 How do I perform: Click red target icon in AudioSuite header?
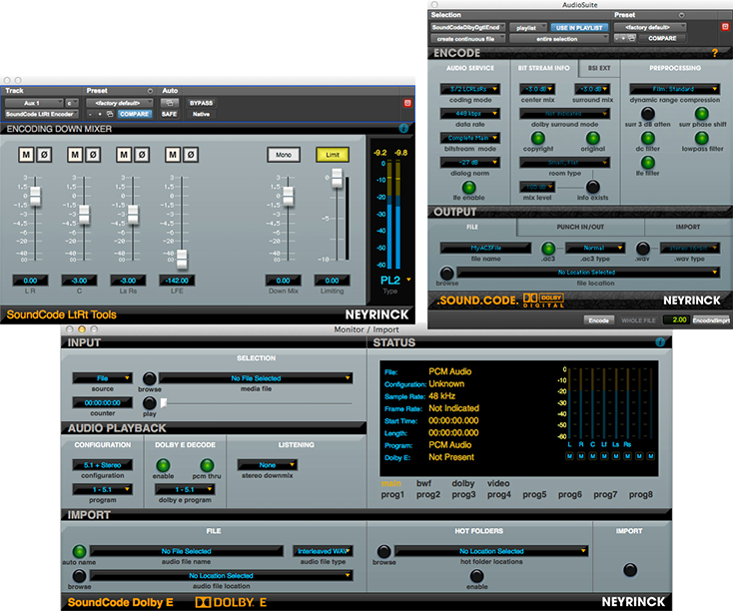726,27
